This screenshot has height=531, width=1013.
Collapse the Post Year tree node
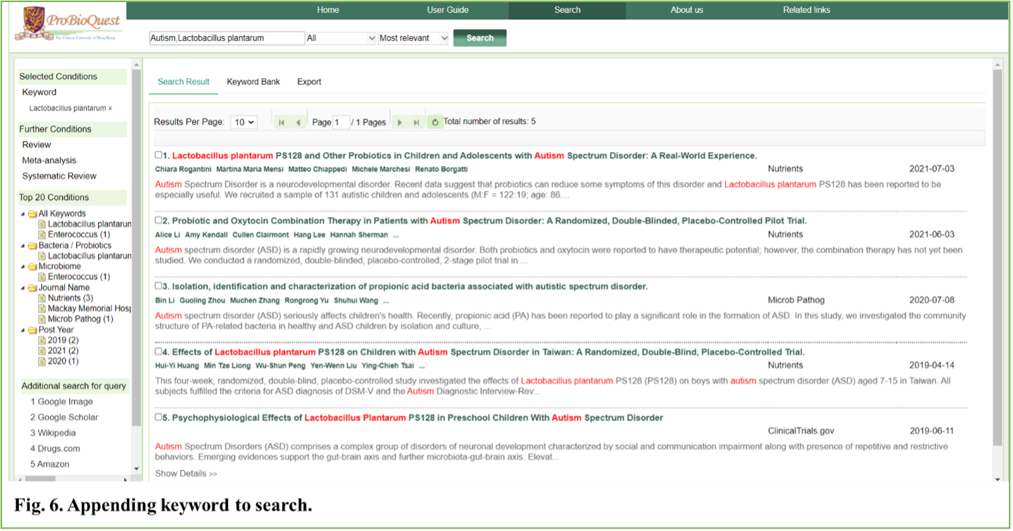[x=23, y=330]
